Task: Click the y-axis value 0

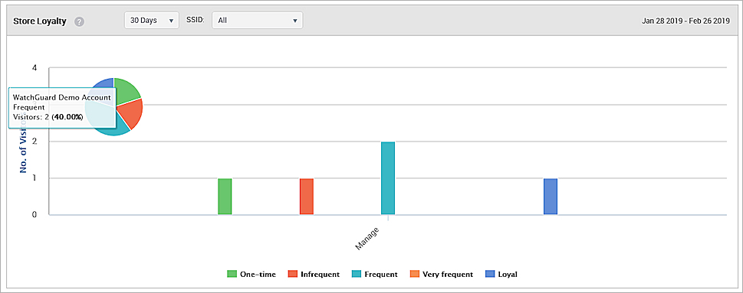Action: click(34, 215)
